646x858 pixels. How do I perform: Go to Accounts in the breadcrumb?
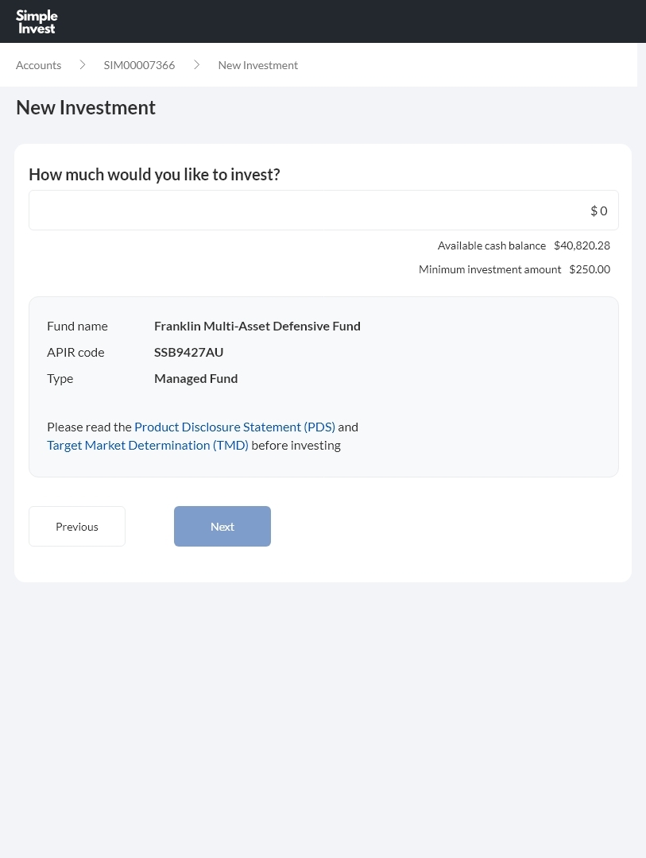coord(38,65)
